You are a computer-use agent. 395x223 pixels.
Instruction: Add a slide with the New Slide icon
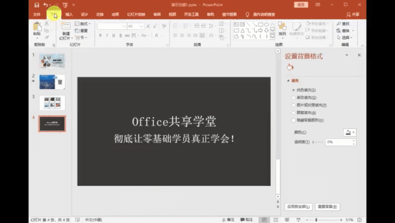(66, 27)
